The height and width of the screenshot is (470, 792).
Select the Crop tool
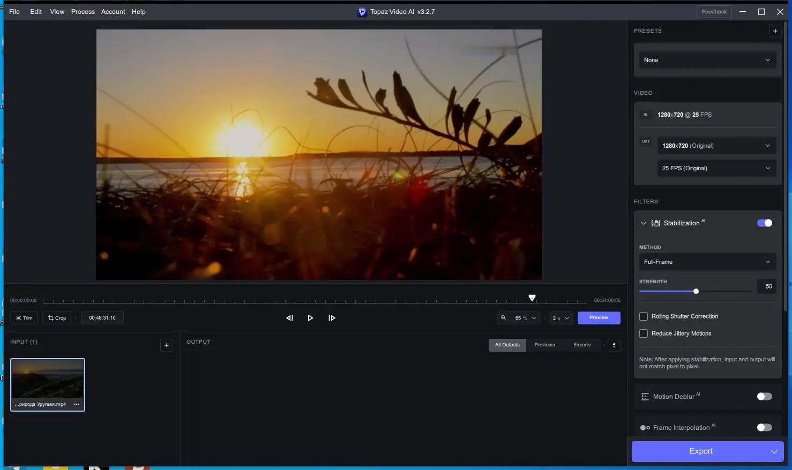57,318
